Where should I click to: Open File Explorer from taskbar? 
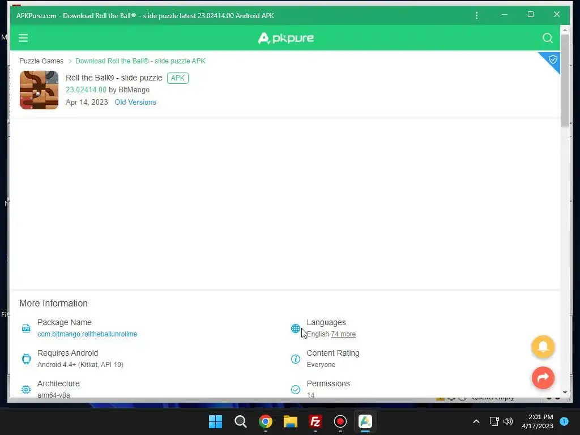(x=291, y=421)
